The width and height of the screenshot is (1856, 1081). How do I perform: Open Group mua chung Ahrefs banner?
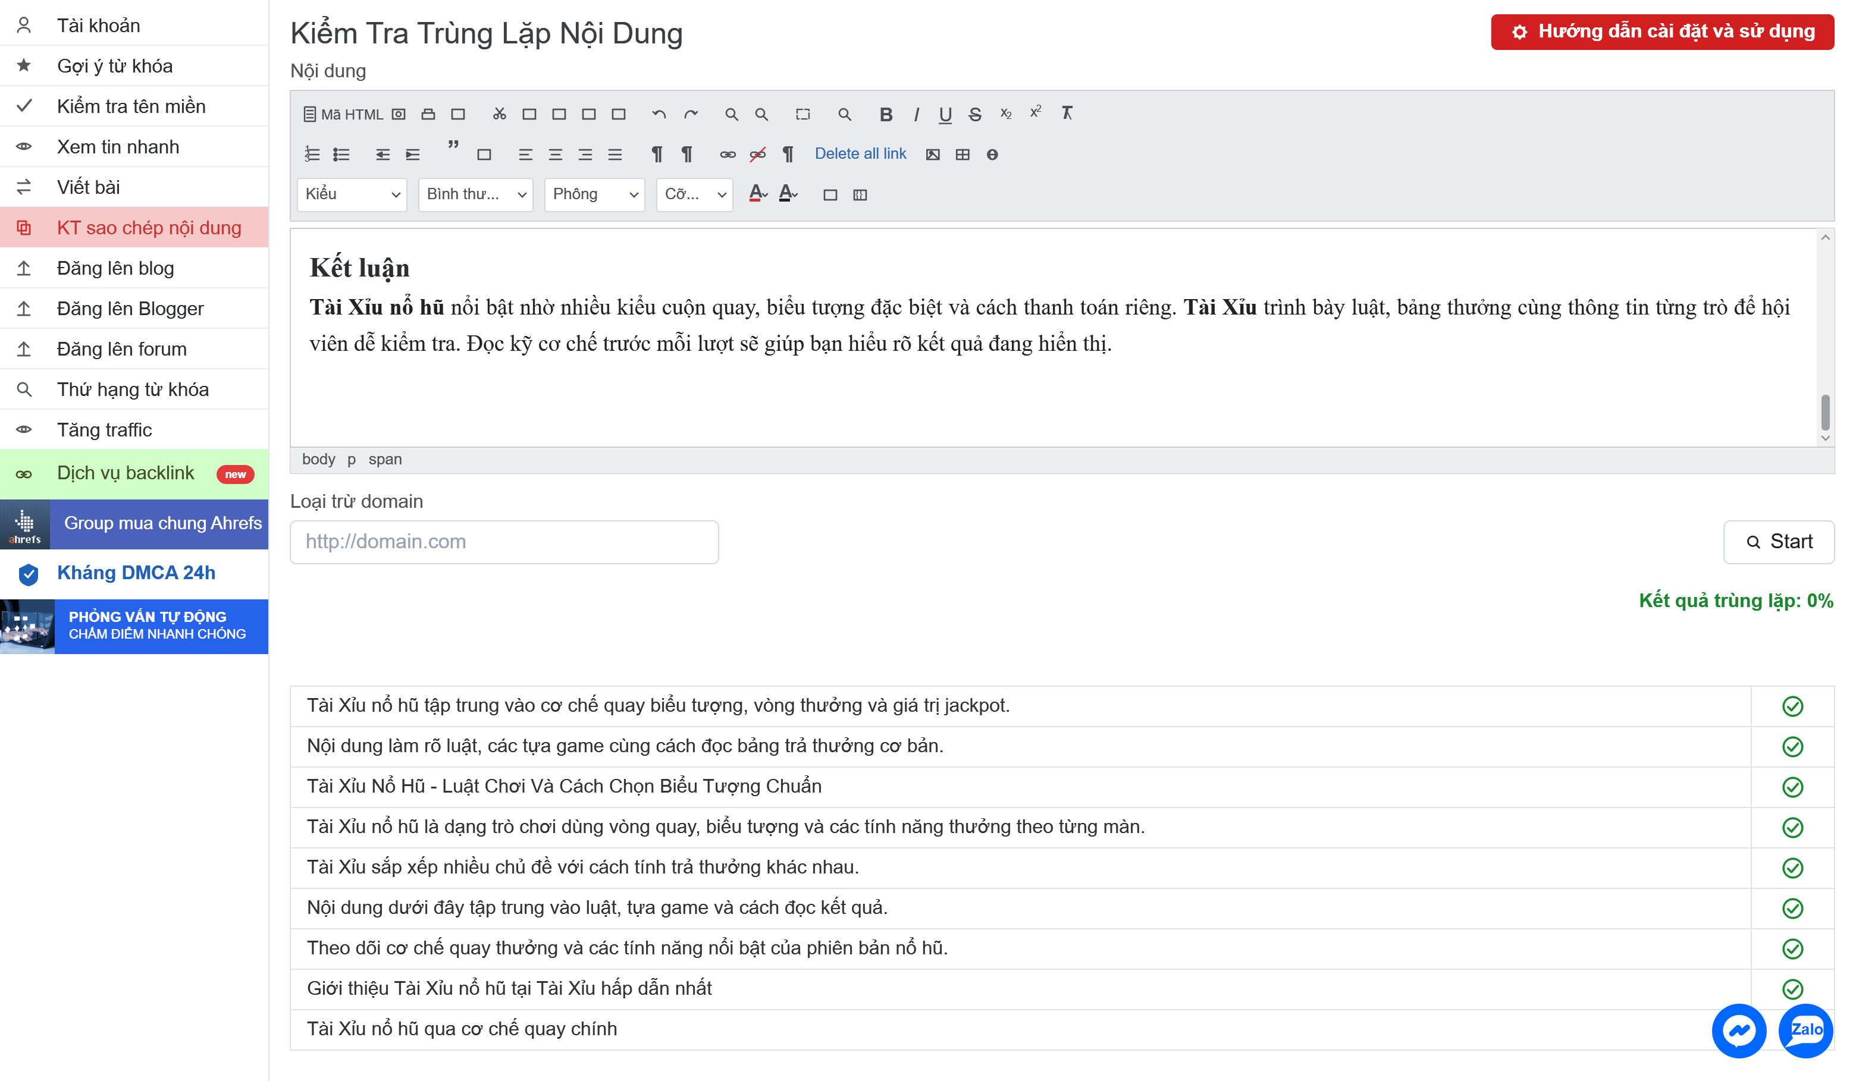(134, 524)
